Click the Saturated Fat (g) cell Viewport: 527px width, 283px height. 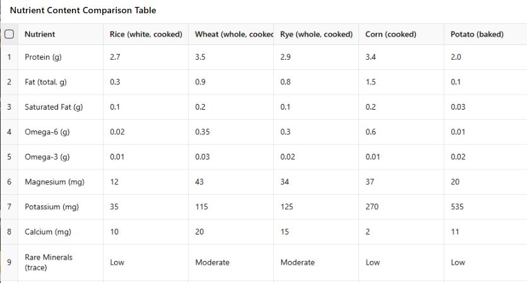(61, 107)
